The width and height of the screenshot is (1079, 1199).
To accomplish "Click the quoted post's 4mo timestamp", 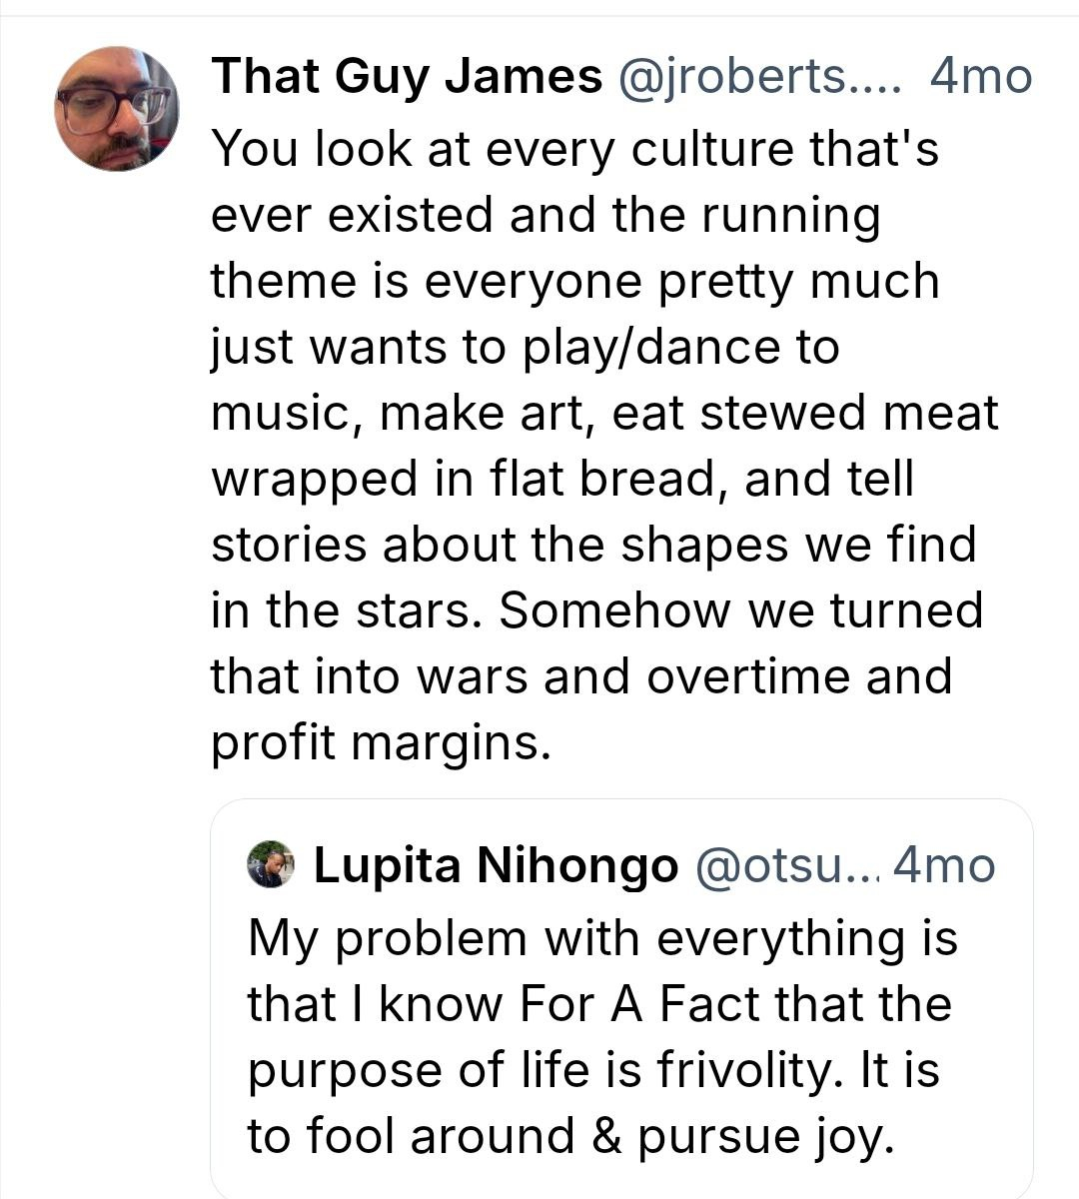I will pyautogui.click(x=944, y=865).
